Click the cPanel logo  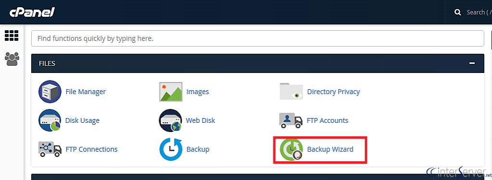(32, 12)
